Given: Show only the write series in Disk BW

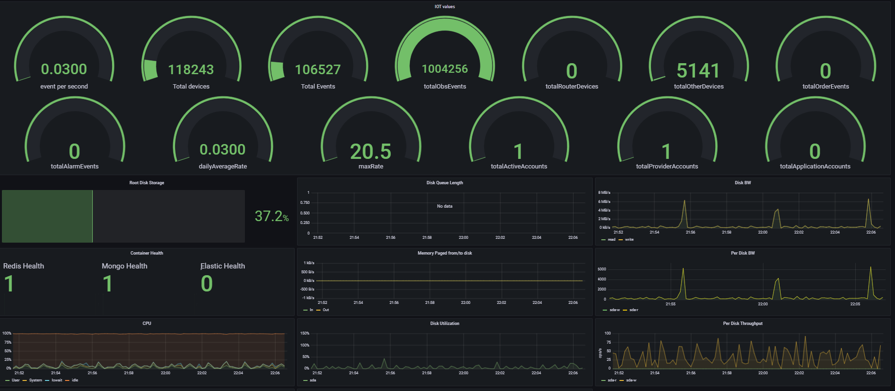Looking at the screenshot, I should (x=629, y=240).
